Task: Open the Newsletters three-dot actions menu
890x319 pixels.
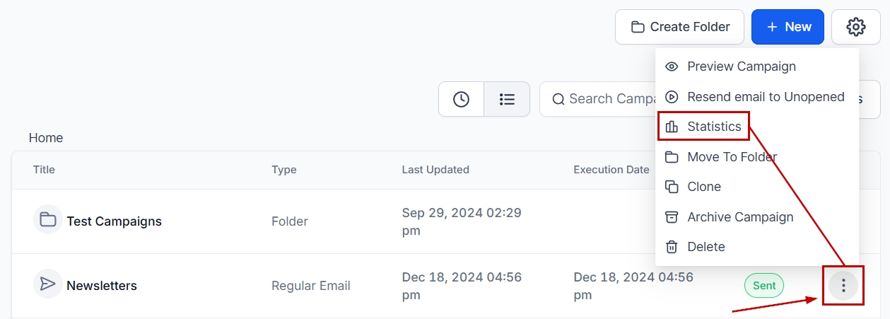Action: (843, 286)
